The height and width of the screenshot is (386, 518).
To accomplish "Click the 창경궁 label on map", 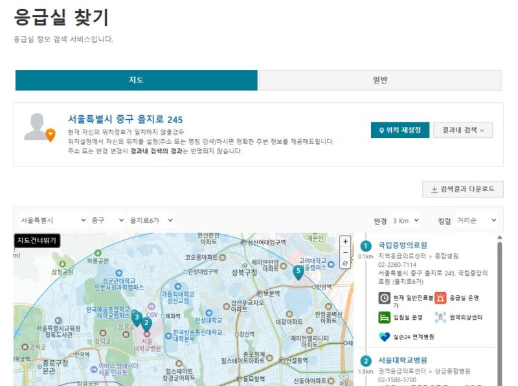I will 126,326.
